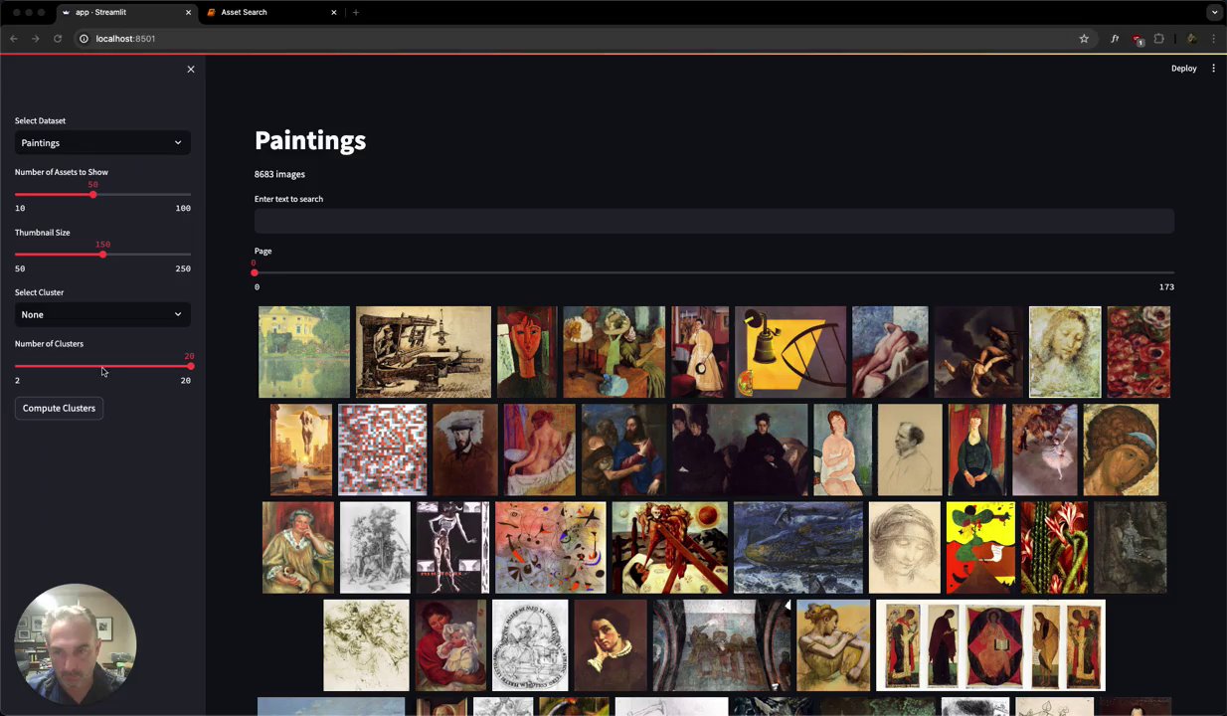Open the Select Dataset dropdown showing Paintings
This screenshot has height=716, width=1227.
click(x=102, y=143)
